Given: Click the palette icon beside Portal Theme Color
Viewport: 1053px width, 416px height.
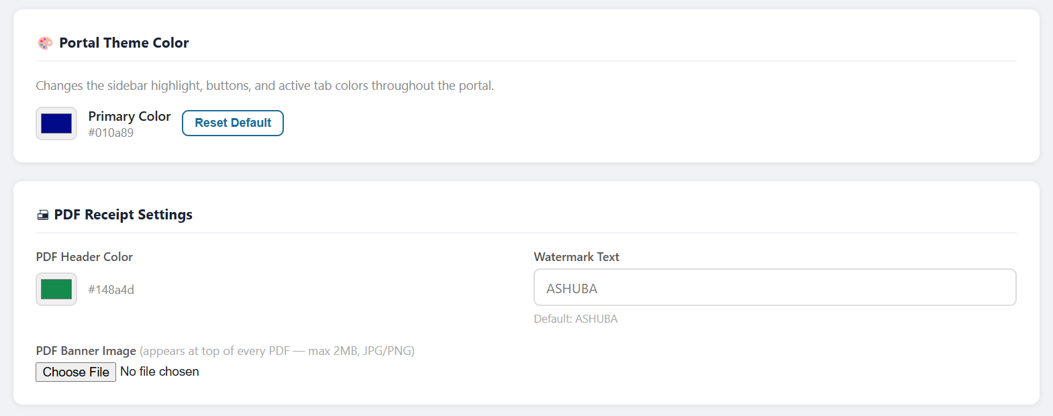Looking at the screenshot, I should coord(44,42).
